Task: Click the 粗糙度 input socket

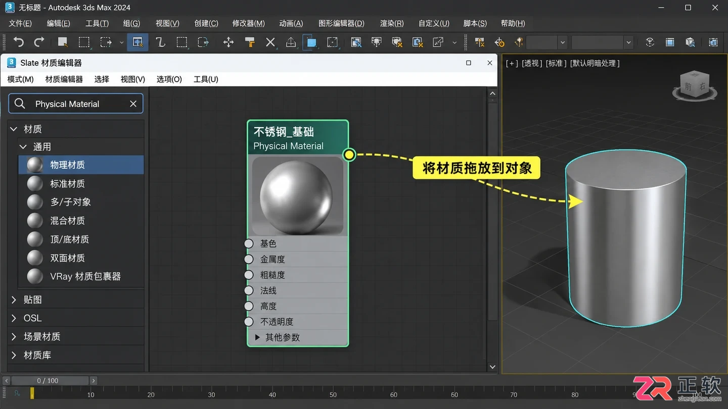Action: [249, 275]
